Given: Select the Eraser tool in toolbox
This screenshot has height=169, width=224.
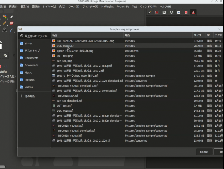Looking at the screenshot, I should 11,23.
